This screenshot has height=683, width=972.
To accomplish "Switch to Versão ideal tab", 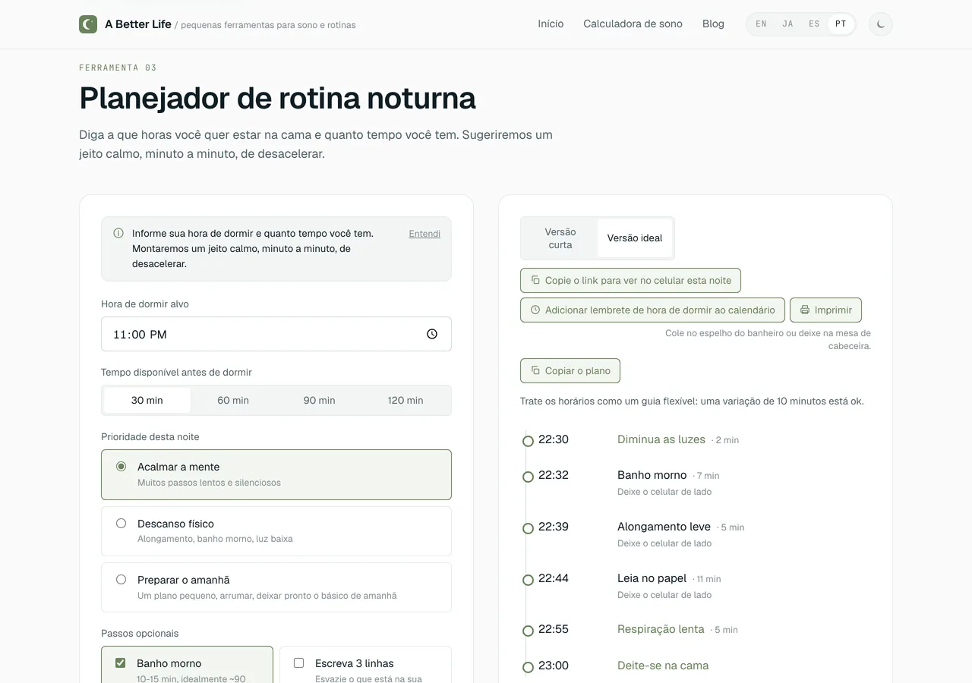I will [x=635, y=238].
